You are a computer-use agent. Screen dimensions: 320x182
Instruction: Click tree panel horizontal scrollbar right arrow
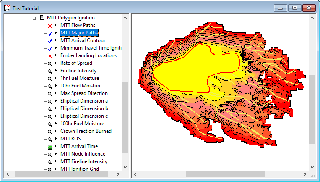(118, 174)
